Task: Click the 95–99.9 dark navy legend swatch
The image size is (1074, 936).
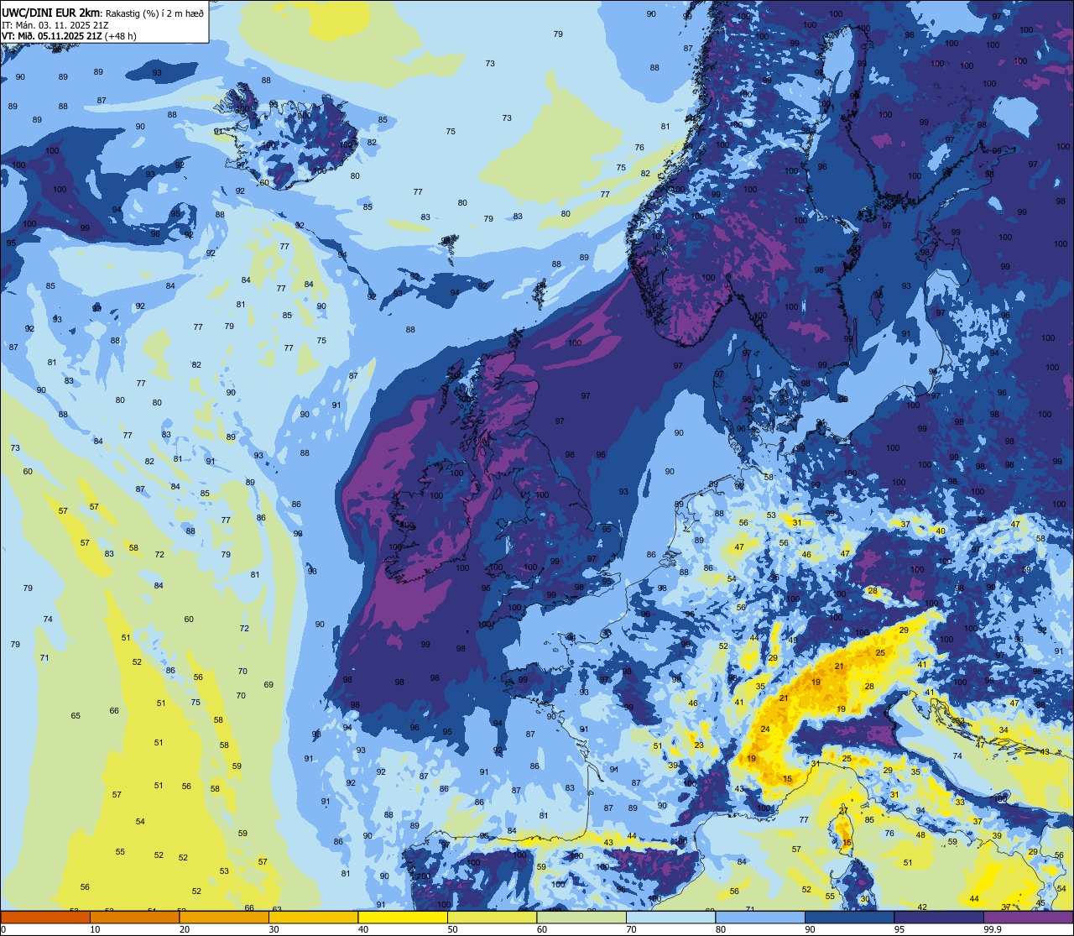Action: pyautogui.click(x=939, y=917)
